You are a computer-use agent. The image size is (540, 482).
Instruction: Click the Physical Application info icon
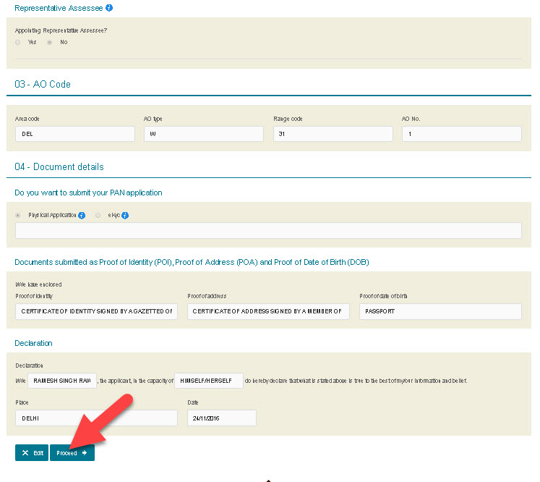82,216
